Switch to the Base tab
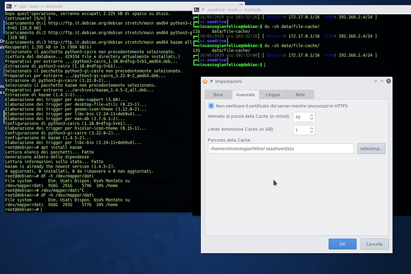The height and width of the screenshot is (274, 411). coord(218,95)
